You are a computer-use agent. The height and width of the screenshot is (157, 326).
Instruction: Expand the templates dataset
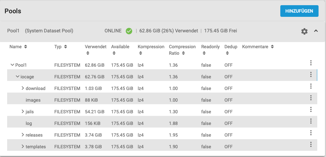pos(23,147)
